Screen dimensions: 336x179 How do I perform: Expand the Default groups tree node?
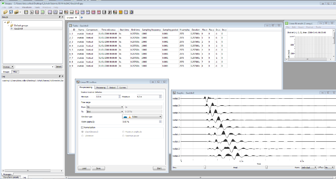(x=9, y=25)
